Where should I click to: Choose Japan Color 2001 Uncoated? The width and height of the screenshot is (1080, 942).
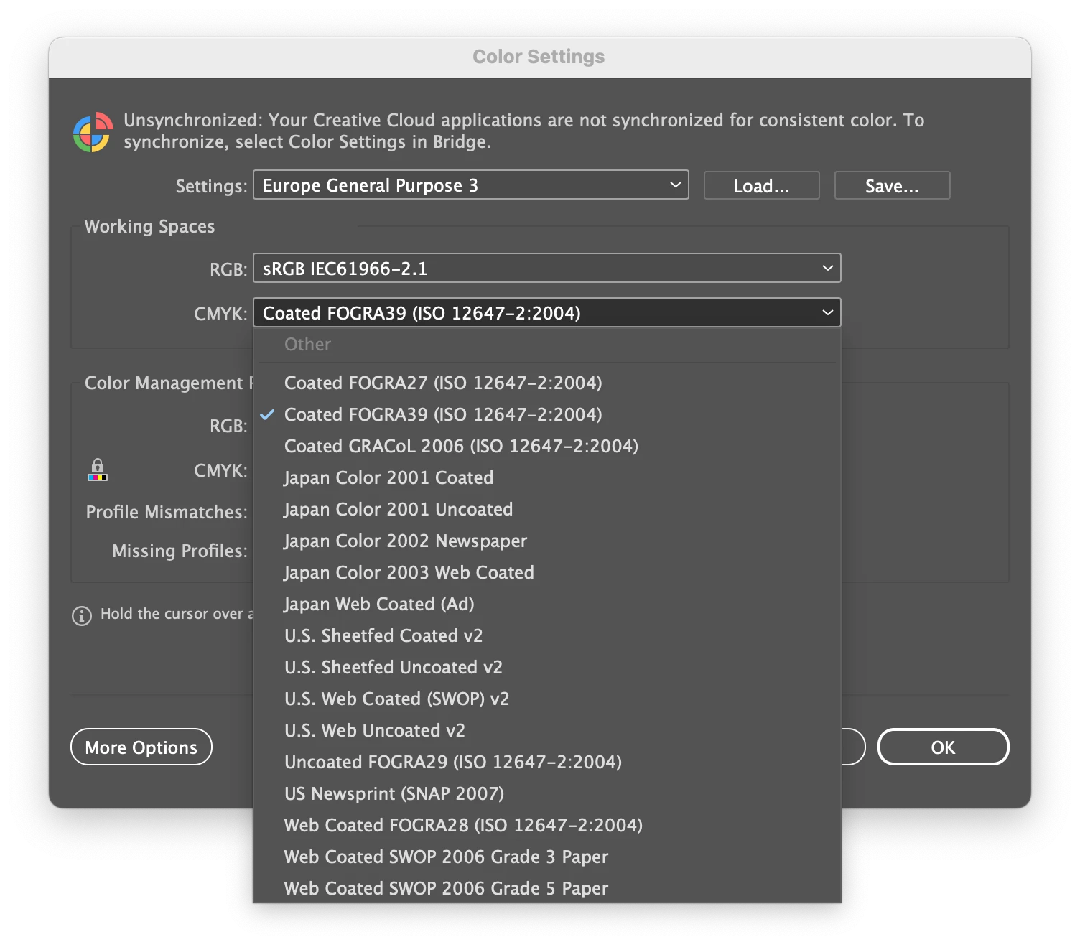coord(547,509)
